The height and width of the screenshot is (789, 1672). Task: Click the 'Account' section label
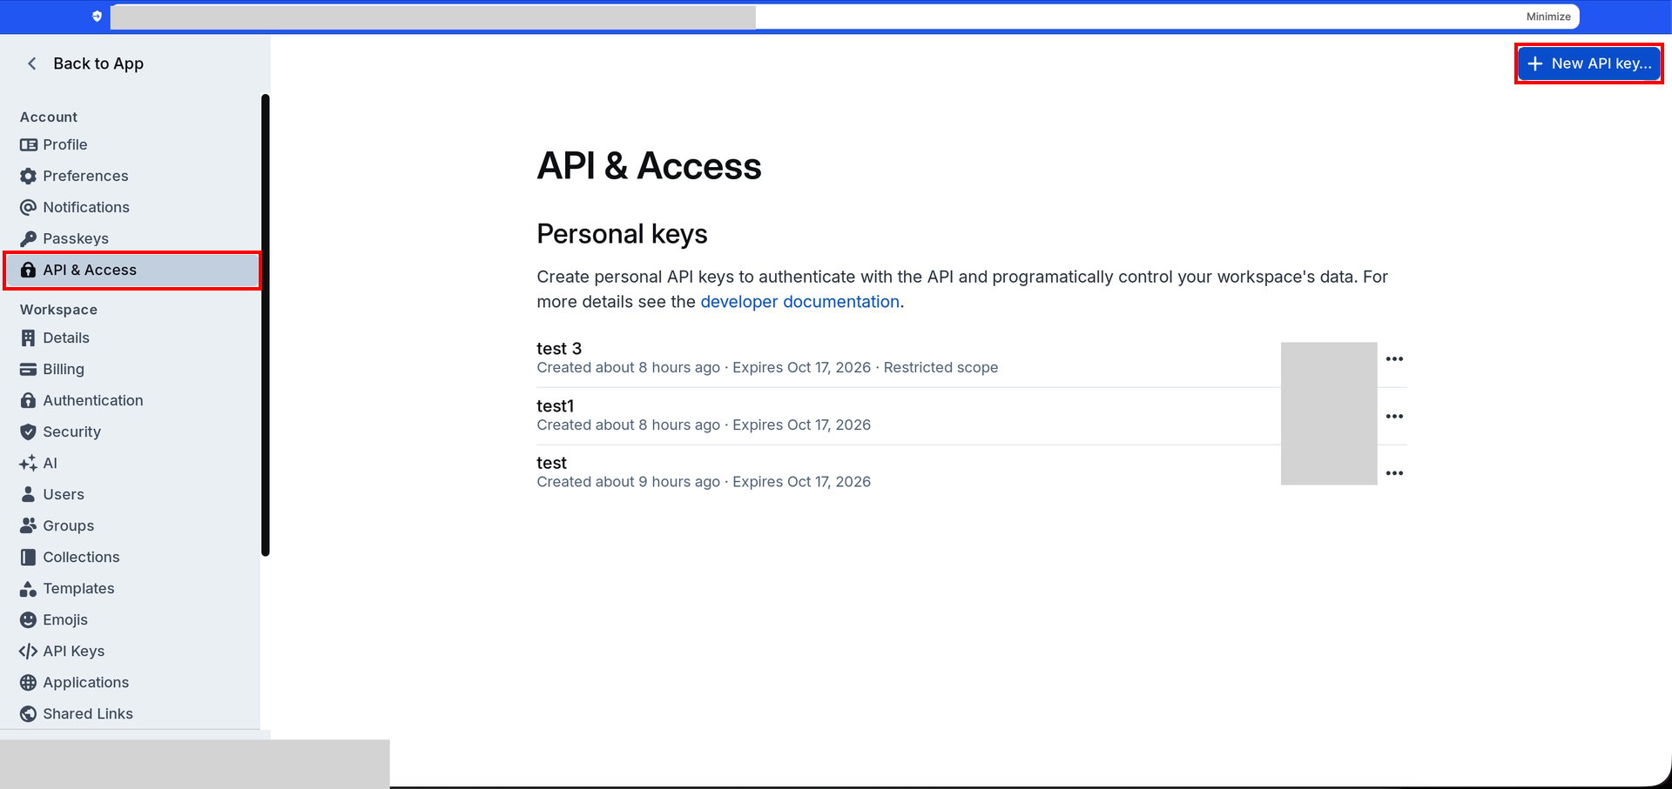[49, 117]
